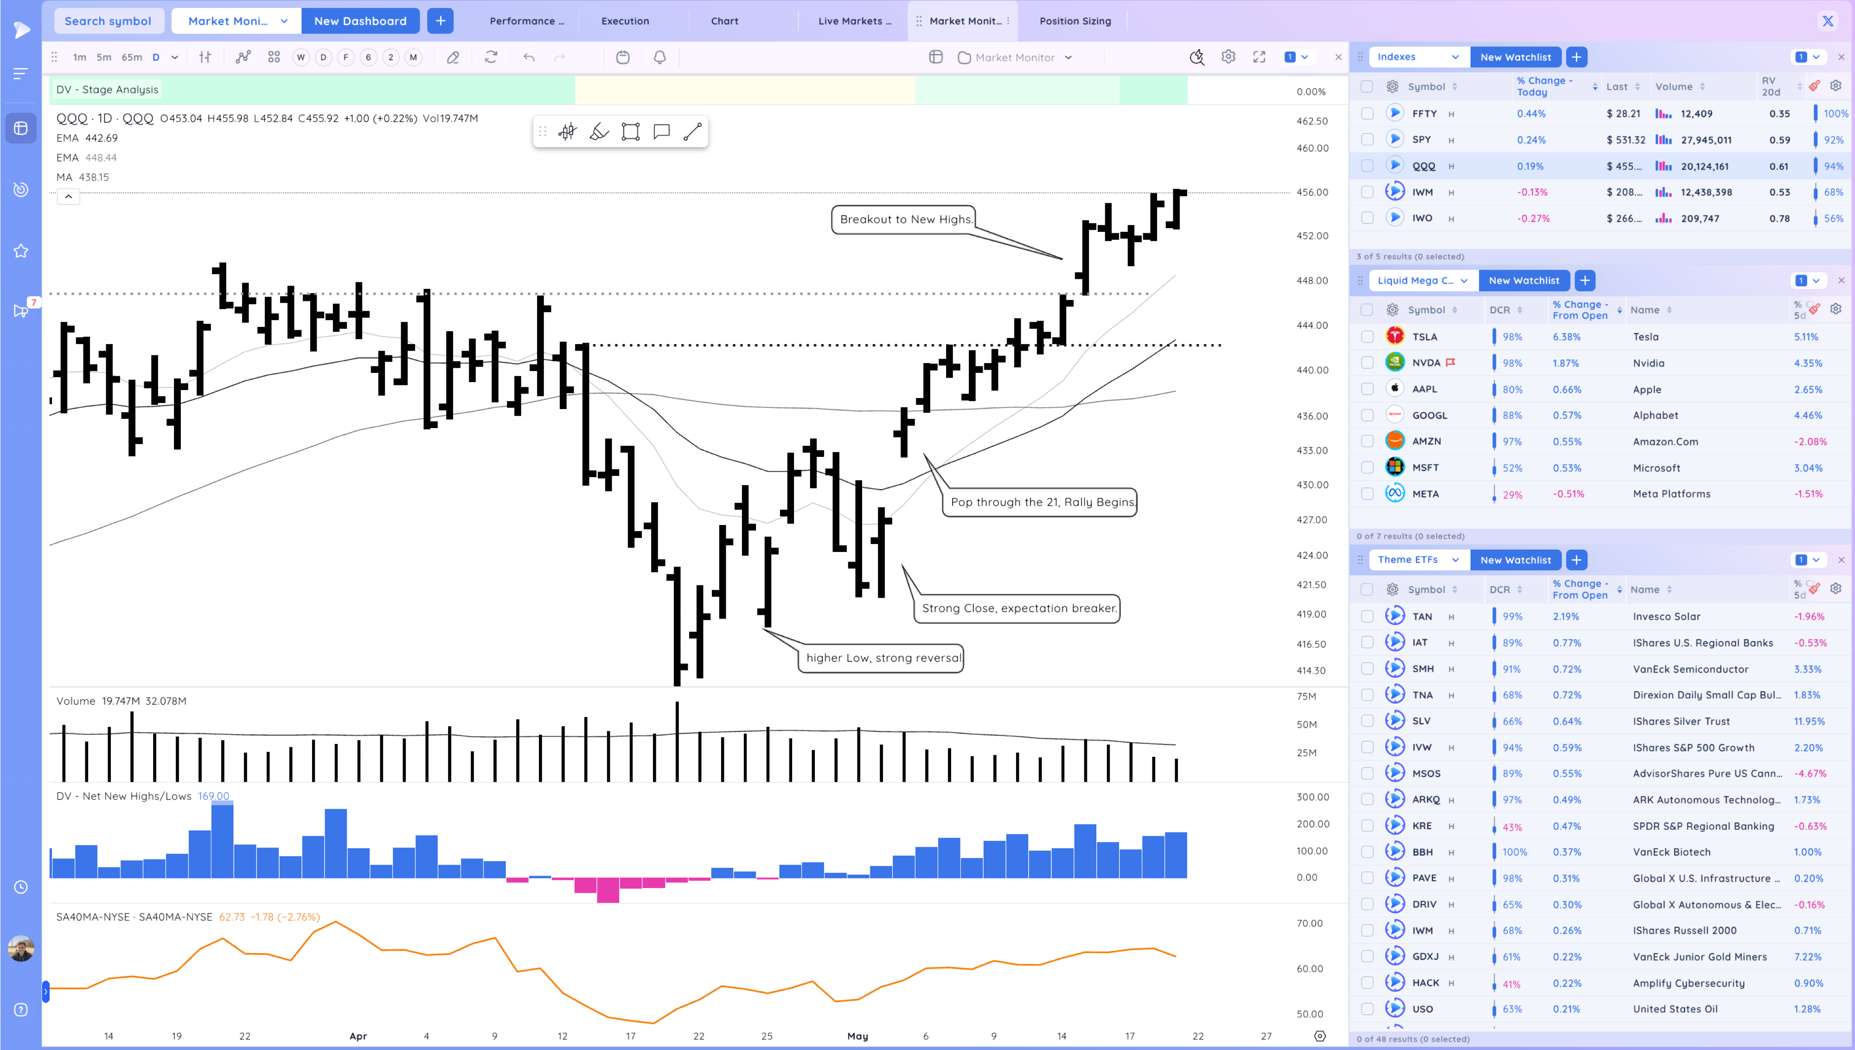Open Indexes panel link group 1 dropdown
1855x1050 pixels.
(1807, 57)
